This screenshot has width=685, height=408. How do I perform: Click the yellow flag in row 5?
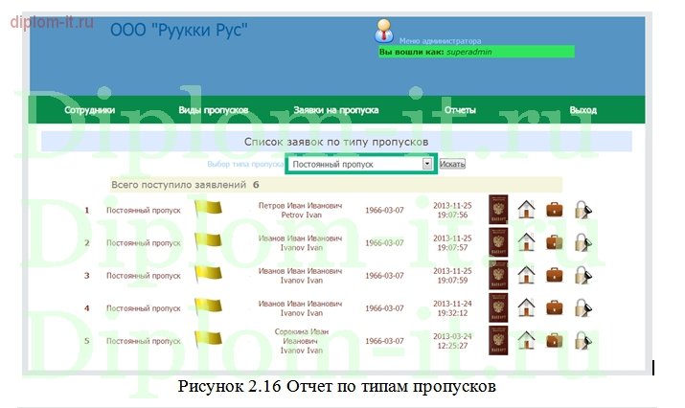pyautogui.click(x=208, y=338)
